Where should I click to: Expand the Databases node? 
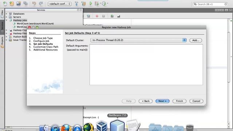pos(7,14)
